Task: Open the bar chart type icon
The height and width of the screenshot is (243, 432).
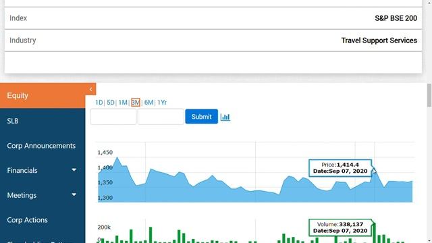Action: point(225,117)
